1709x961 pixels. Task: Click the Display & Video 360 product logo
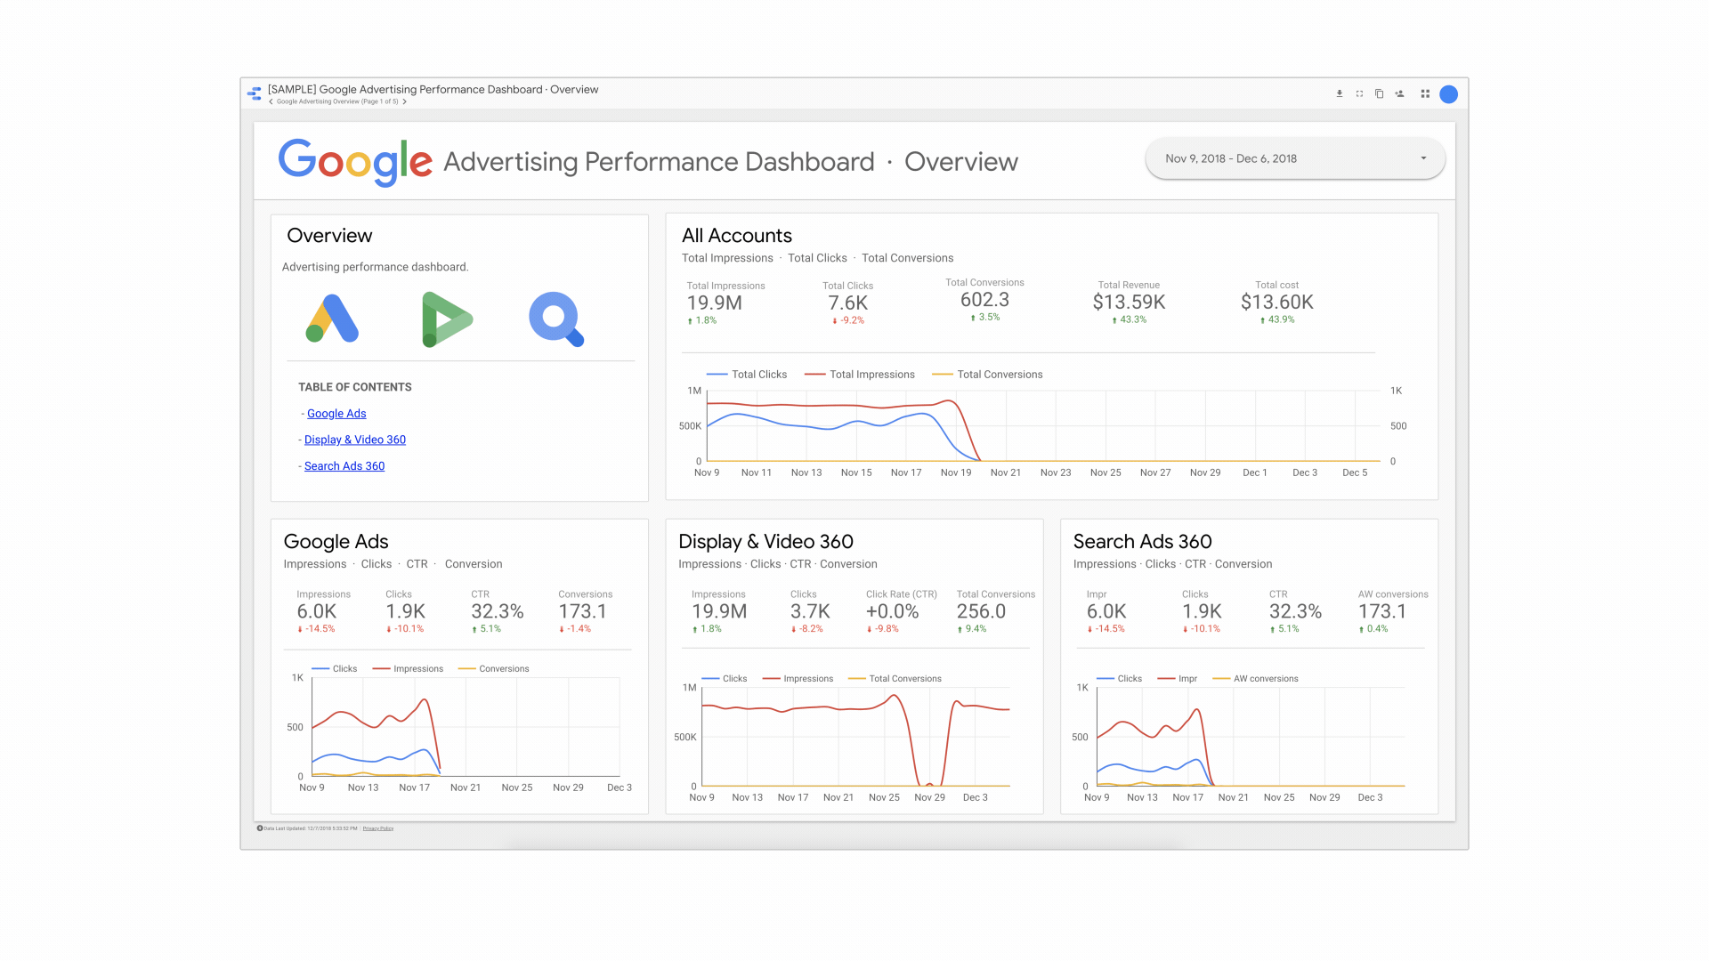447,319
